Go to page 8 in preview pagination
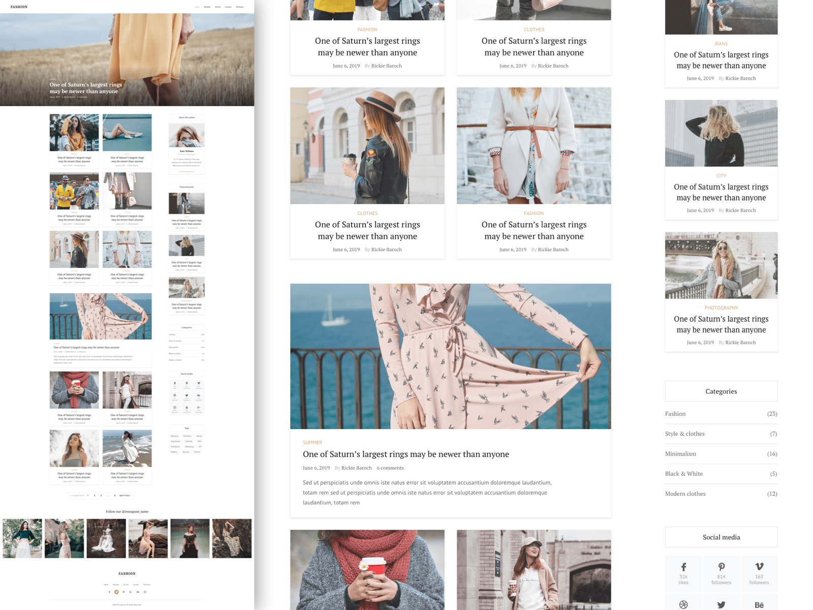Screen dimensions: 813x610 (x=115, y=496)
